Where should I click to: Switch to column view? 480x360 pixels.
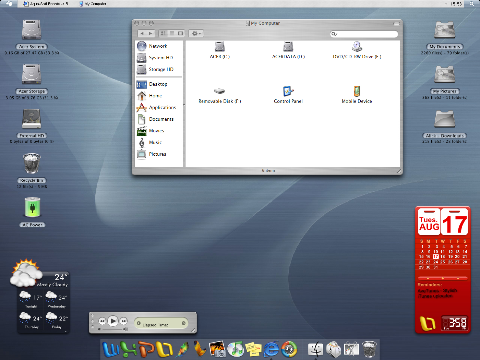coord(180,33)
